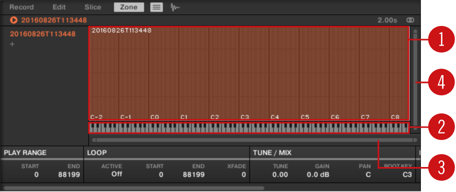The height and width of the screenshot is (192, 456).
Task: Click the stereo link icon beside 2.00s
Action: point(410,20)
